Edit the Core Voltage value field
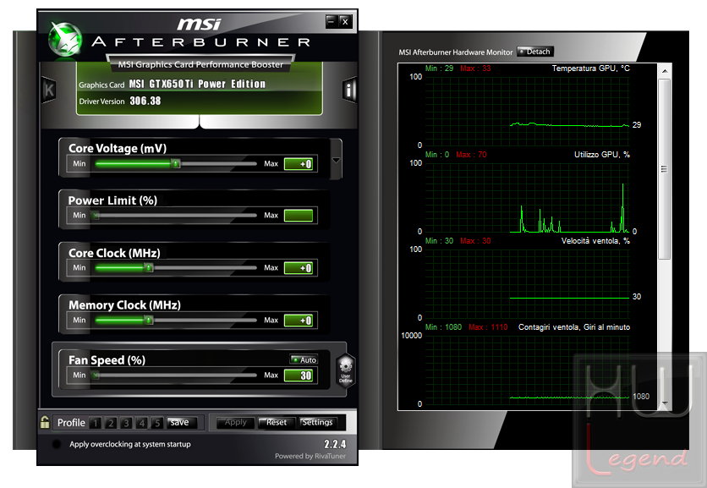The image size is (707, 488). click(x=299, y=164)
